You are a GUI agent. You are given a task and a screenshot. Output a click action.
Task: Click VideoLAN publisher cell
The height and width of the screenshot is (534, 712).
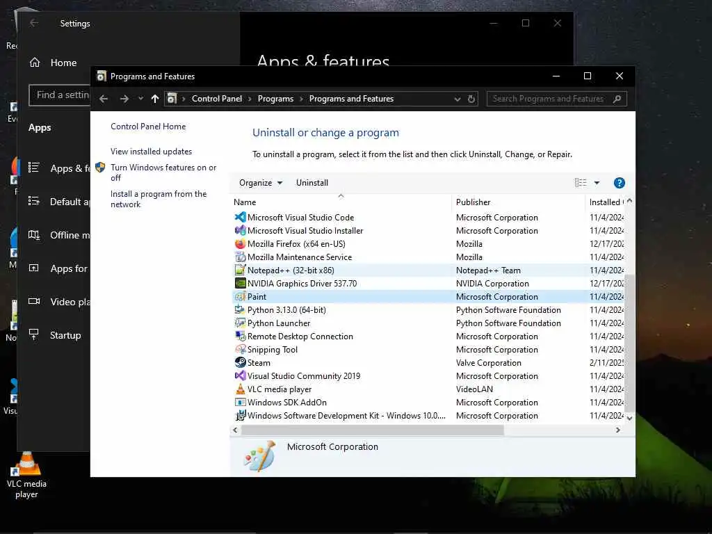pos(474,389)
